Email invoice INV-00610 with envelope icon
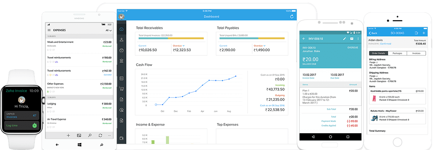The height and width of the screenshot is (150, 433). click(x=352, y=39)
